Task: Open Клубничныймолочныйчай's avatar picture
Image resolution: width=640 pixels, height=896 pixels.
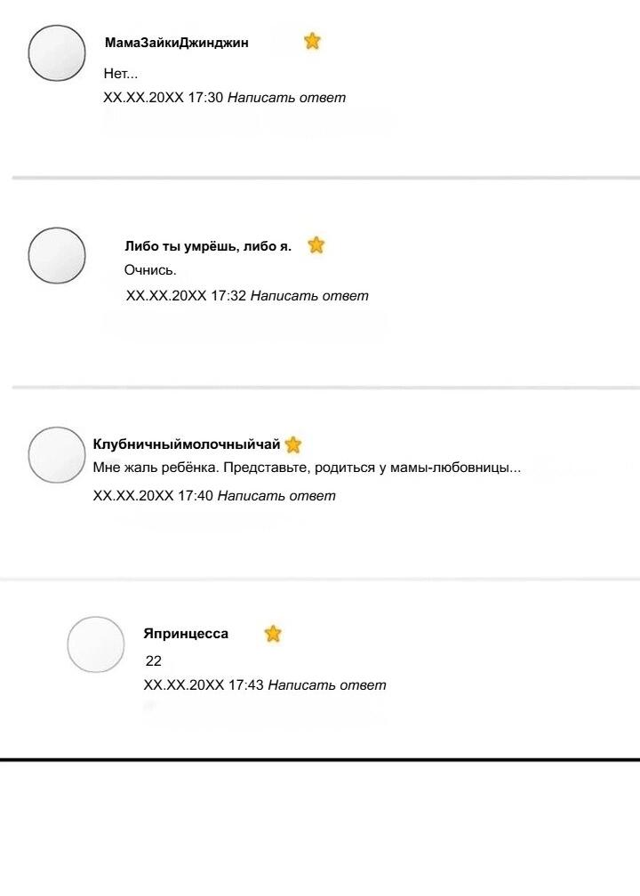Action: 57,455
